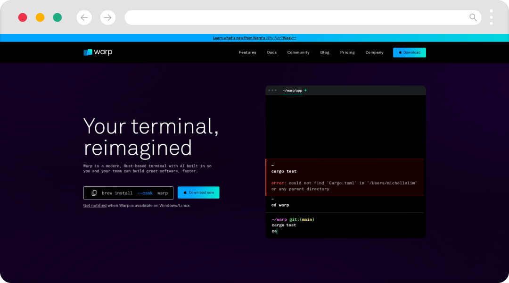The image size is (509, 283).
Task: Open the Why Not? Week announcement banner link
Action: coord(254,38)
